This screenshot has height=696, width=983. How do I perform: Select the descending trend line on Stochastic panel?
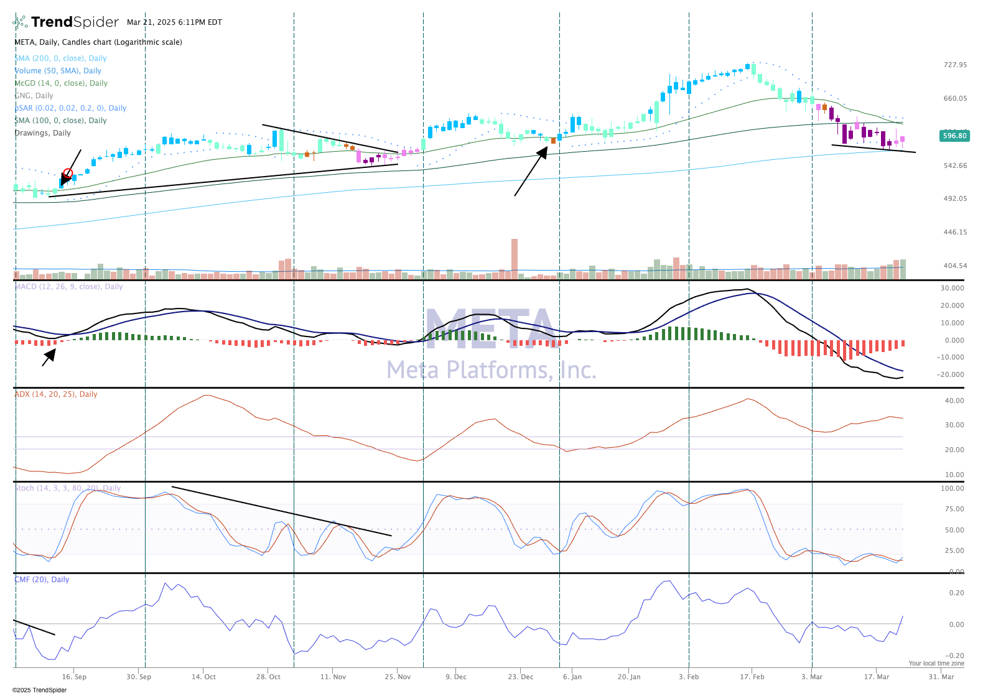(x=281, y=511)
